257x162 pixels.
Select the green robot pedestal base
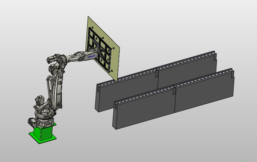click(43, 133)
